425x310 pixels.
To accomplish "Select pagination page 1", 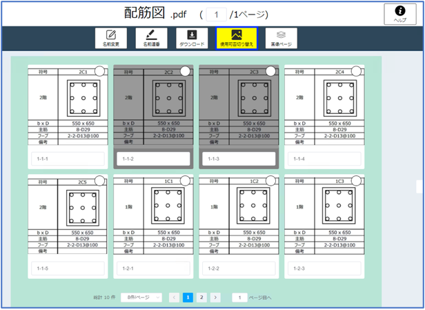I will pyautogui.click(x=188, y=298).
